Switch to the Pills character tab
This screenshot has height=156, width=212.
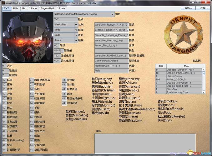tap(16, 8)
